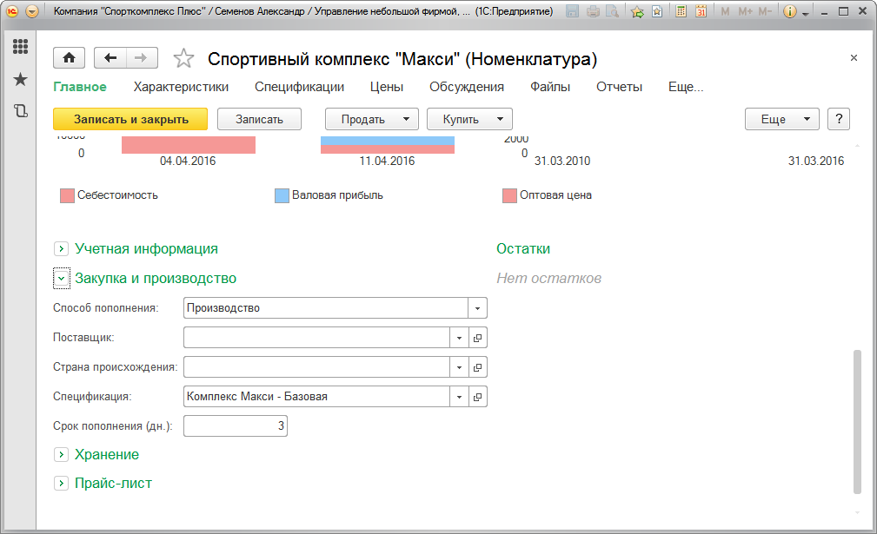The width and height of the screenshot is (877, 534).
Task: Open the sections menu grid icon
Action: 20,46
